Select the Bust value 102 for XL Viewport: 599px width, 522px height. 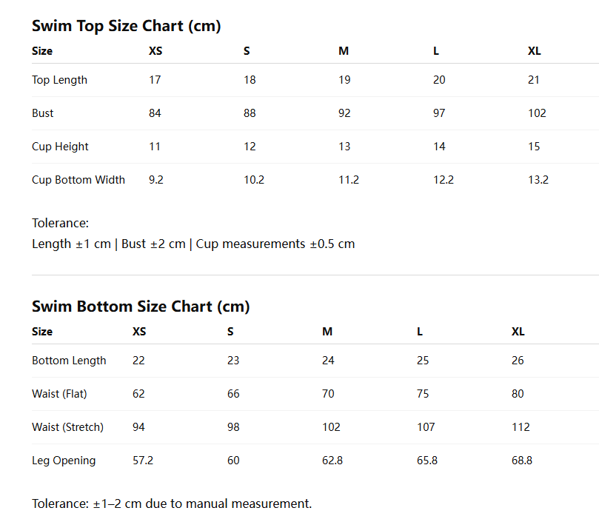[x=537, y=113]
